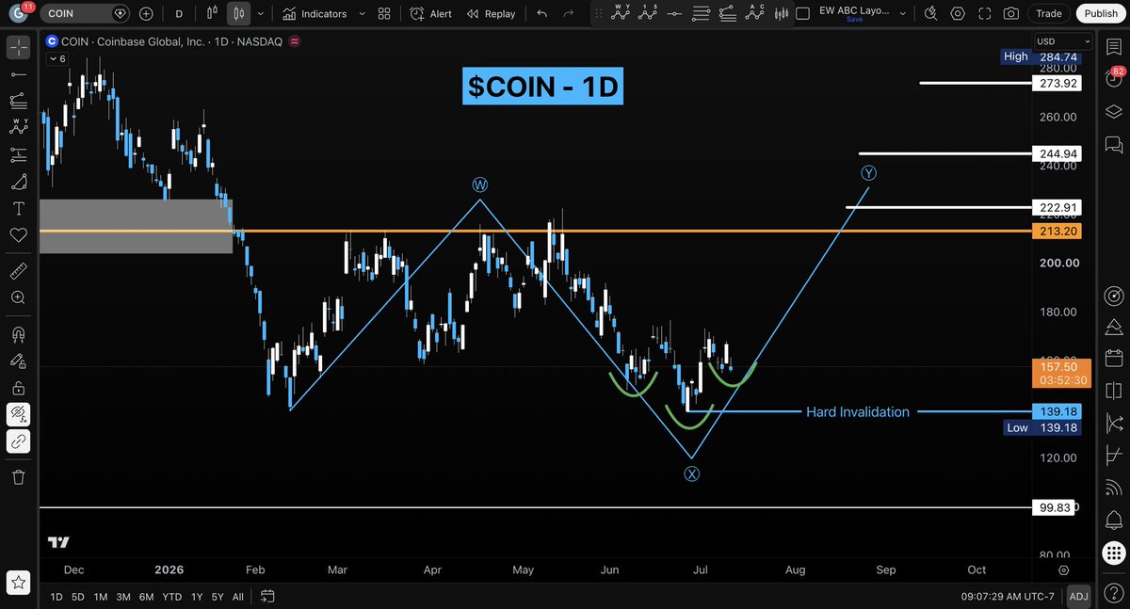The width and height of the screenshot is (1130, 609).
Task: Select the 6M date range tab
Action: tap(146, 596)
